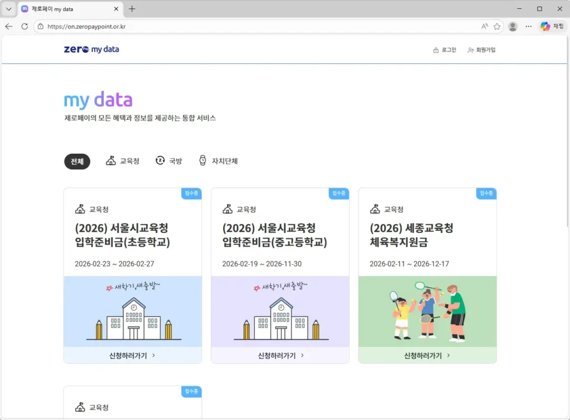Expand the tab actions dropdown arrow

pyautogui.click(x=8, y=8)
